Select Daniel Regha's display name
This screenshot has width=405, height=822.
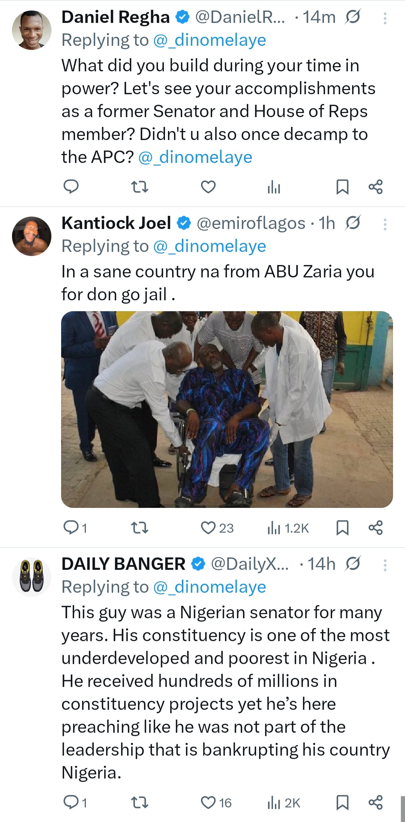pos(114,17)
